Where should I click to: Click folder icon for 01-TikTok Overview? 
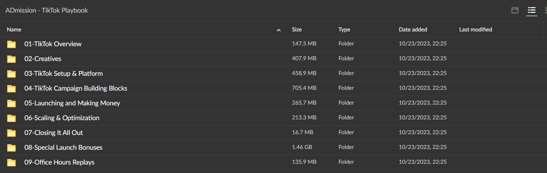point(12,44)
